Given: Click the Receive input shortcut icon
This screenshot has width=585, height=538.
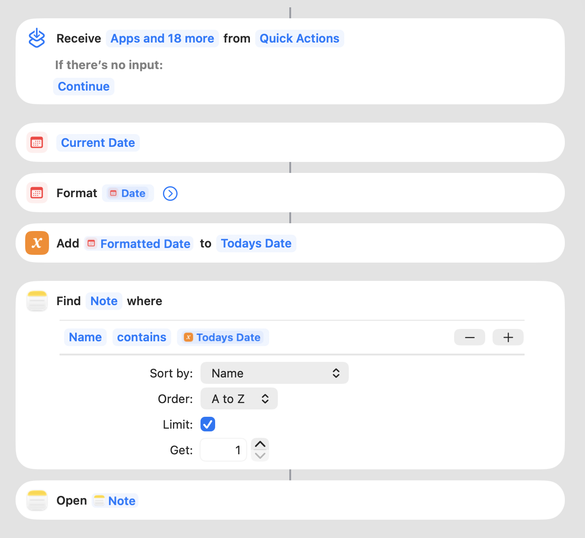Looking at the screenshot, I should click(37, 38).
